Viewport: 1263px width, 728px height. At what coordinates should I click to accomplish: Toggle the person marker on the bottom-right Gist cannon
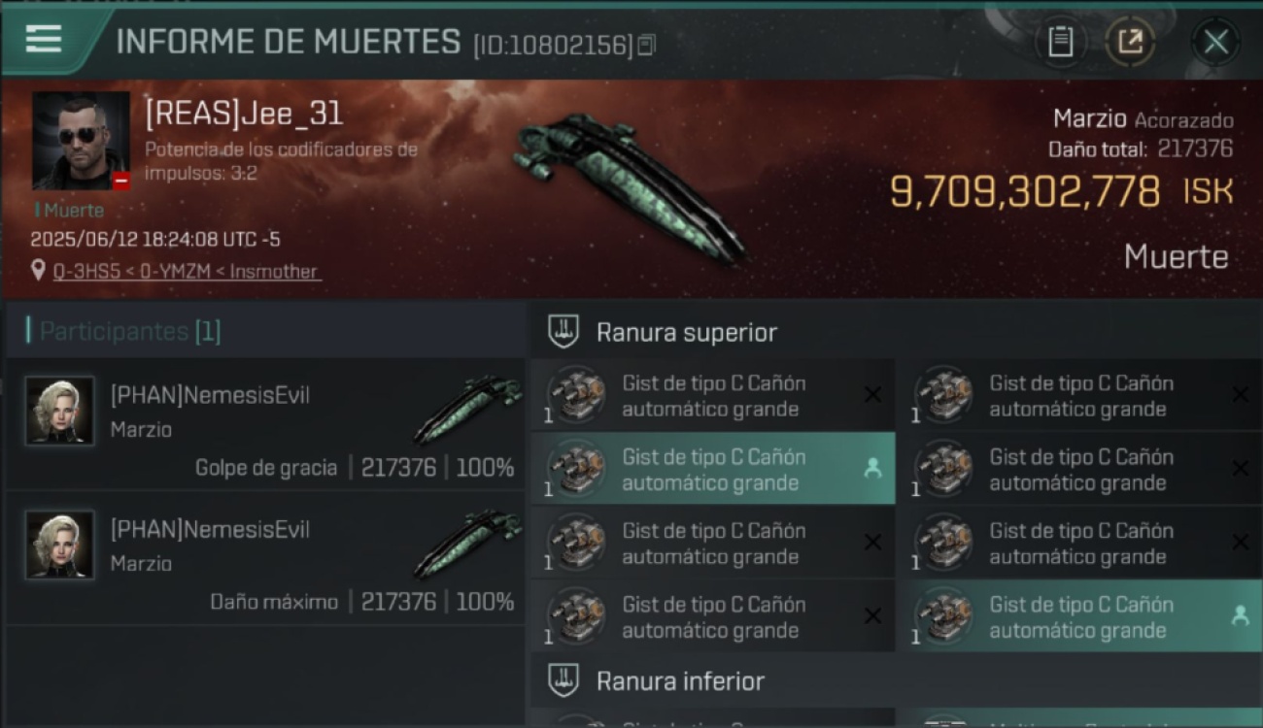[1240, 615]
